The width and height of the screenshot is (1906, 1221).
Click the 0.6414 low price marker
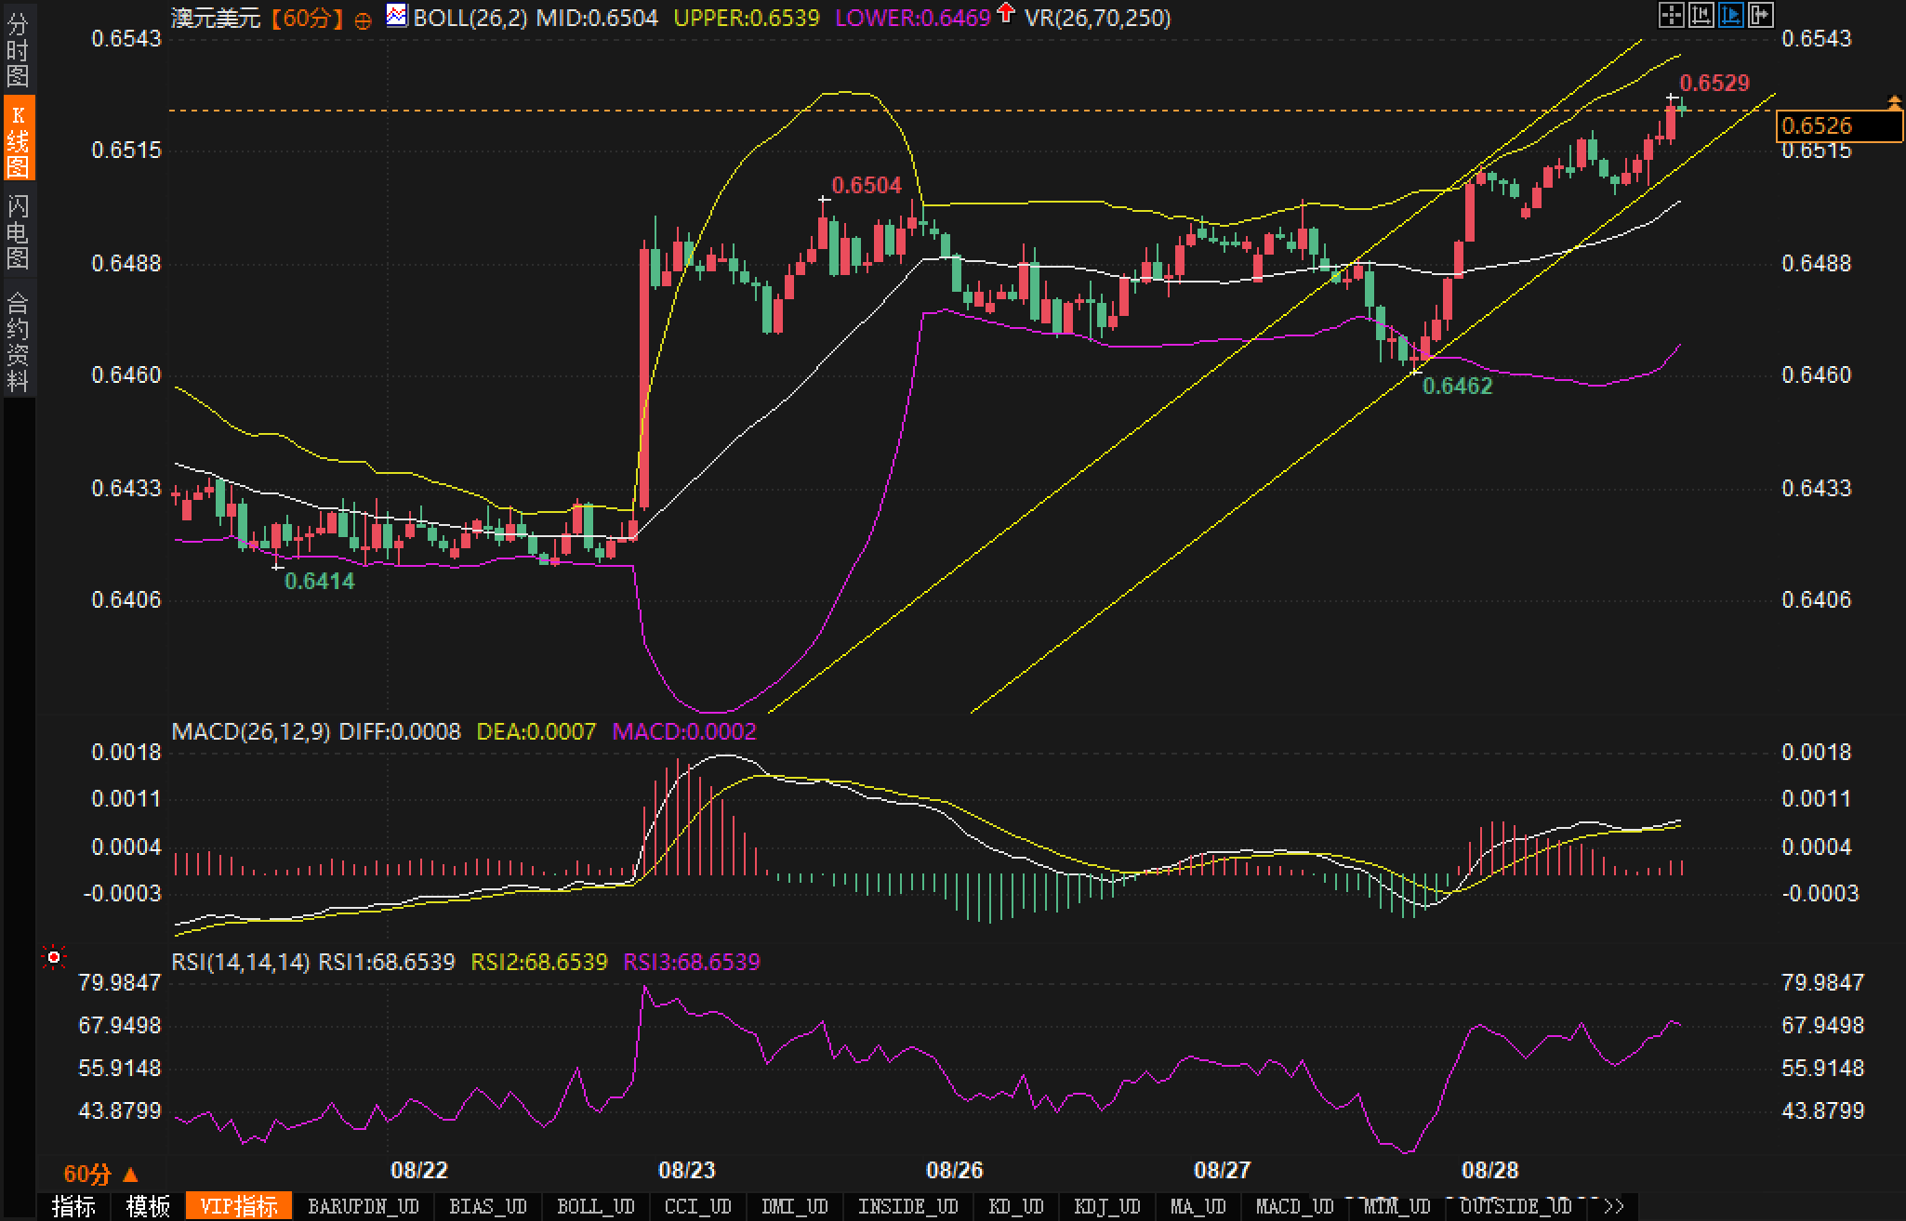click(320, 581)
